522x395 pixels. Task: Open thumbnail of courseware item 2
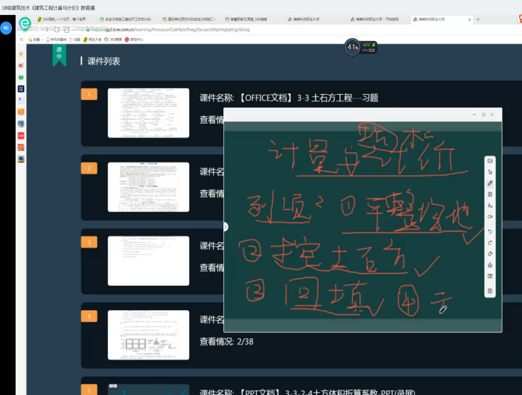[x=148, y=187]
